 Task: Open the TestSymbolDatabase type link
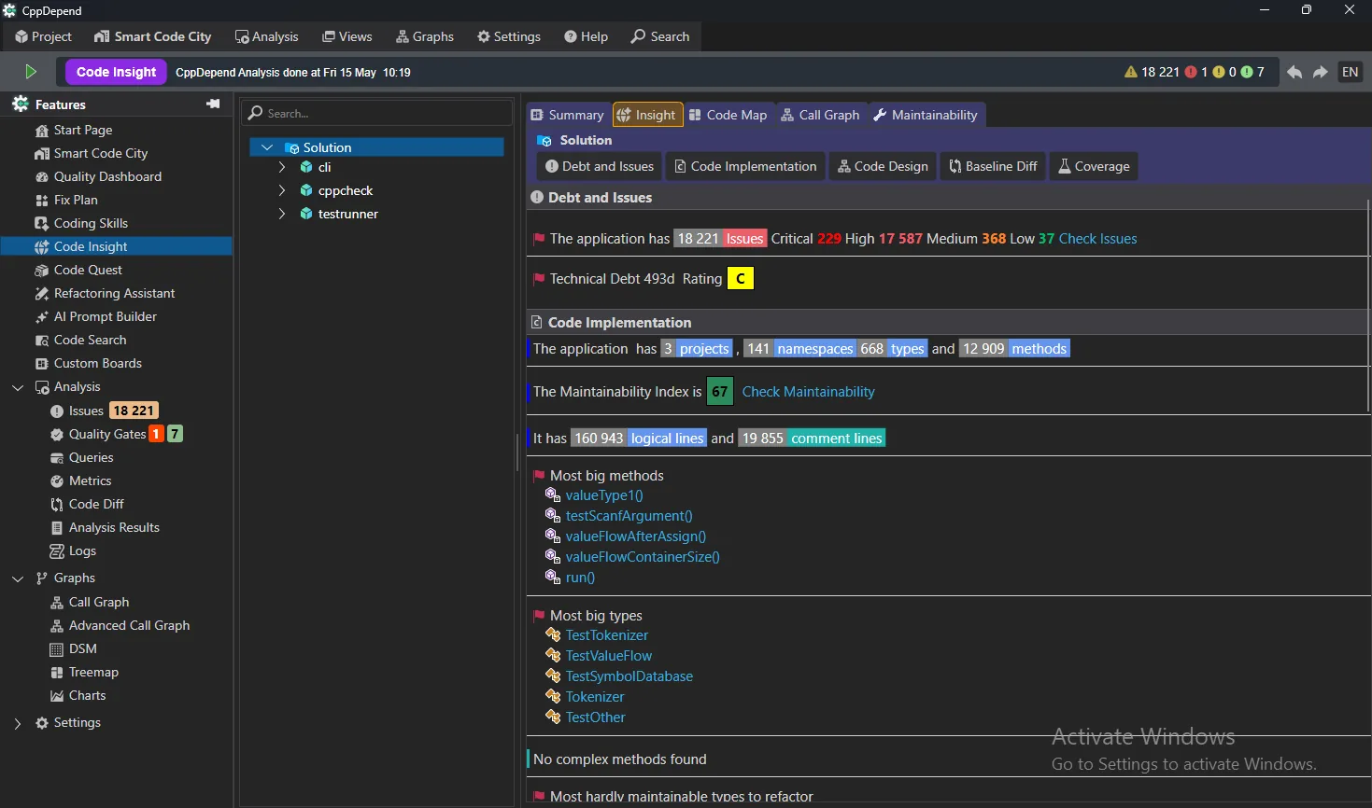629,676
